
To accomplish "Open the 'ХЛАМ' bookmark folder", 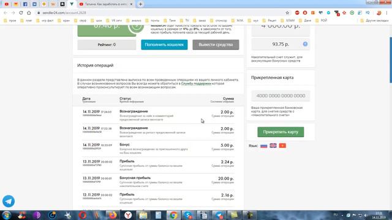I will pyautogui.click(x=287, y=20).
